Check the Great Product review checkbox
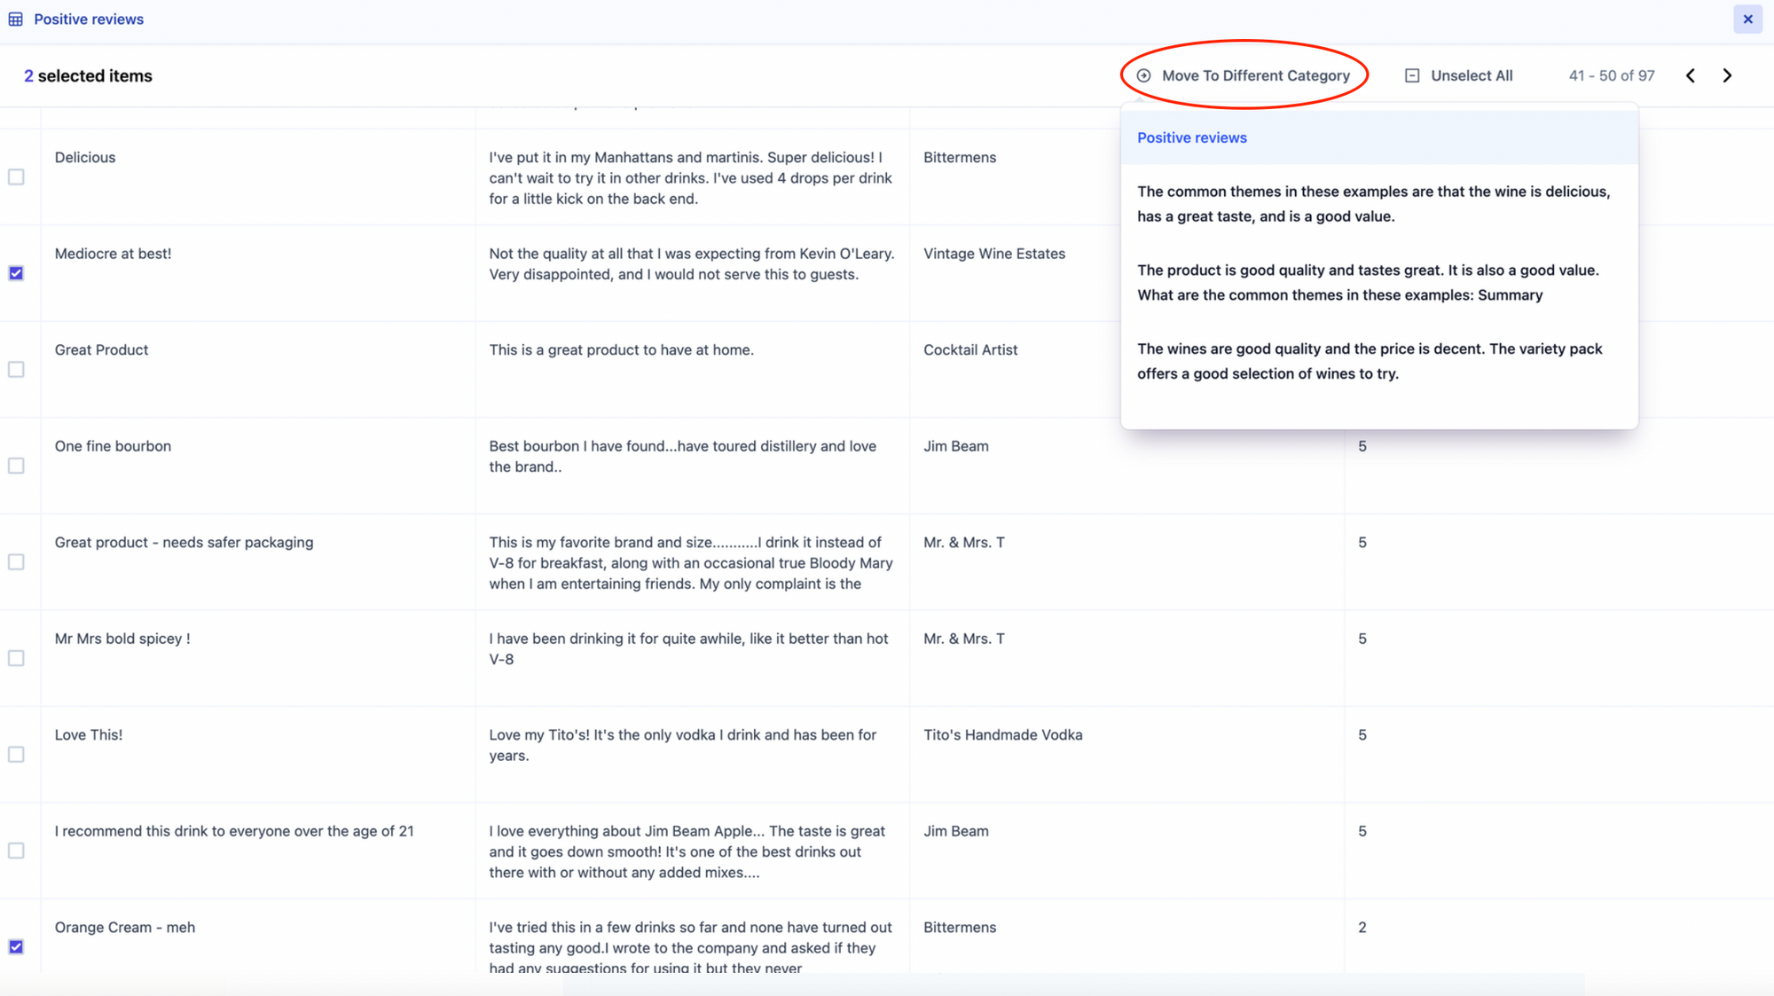 [16, 370]
